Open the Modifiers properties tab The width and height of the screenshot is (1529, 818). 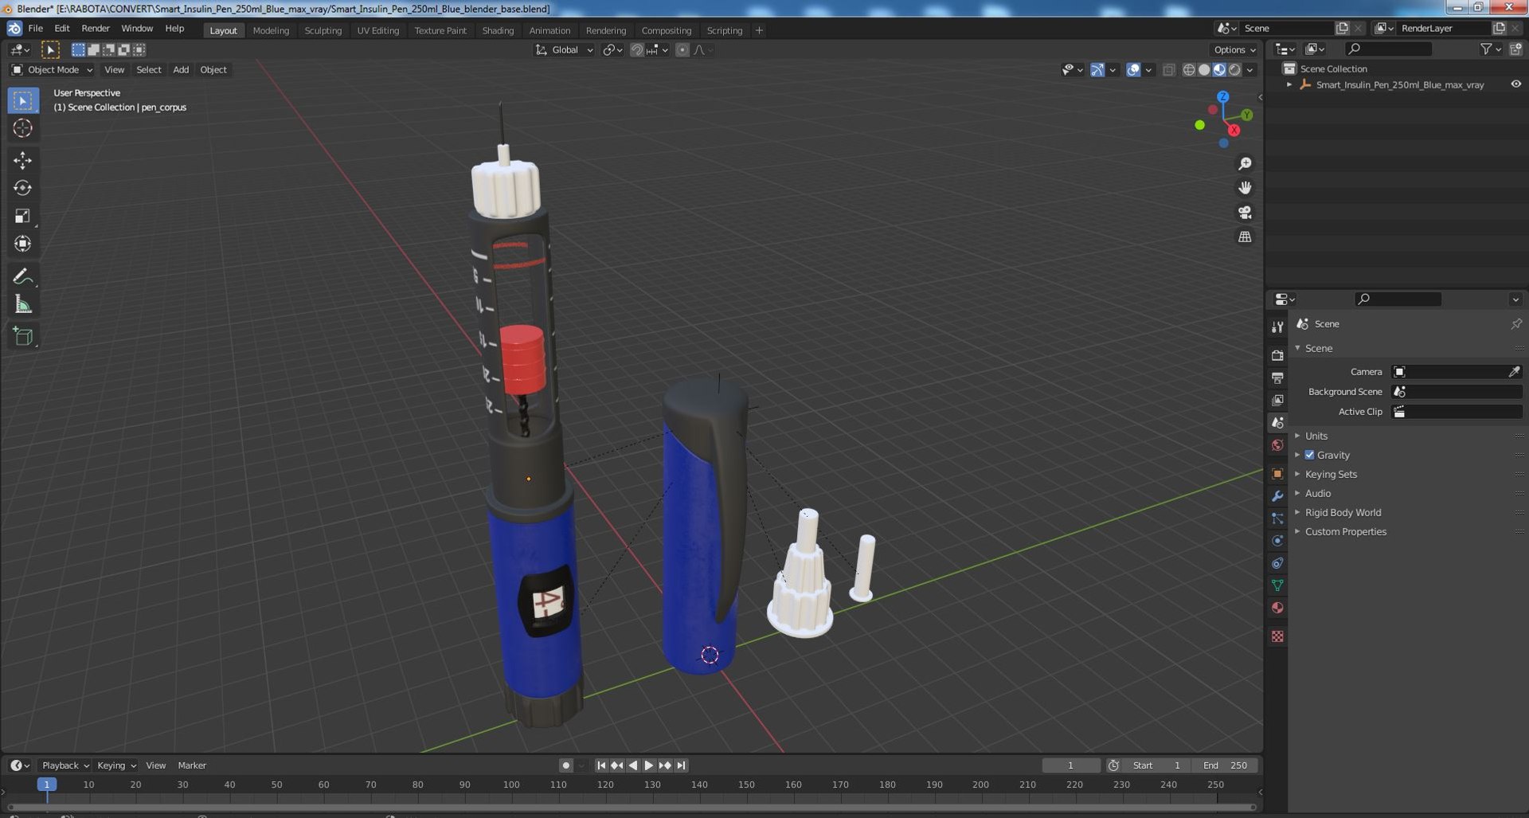(x=1277, y=496)
